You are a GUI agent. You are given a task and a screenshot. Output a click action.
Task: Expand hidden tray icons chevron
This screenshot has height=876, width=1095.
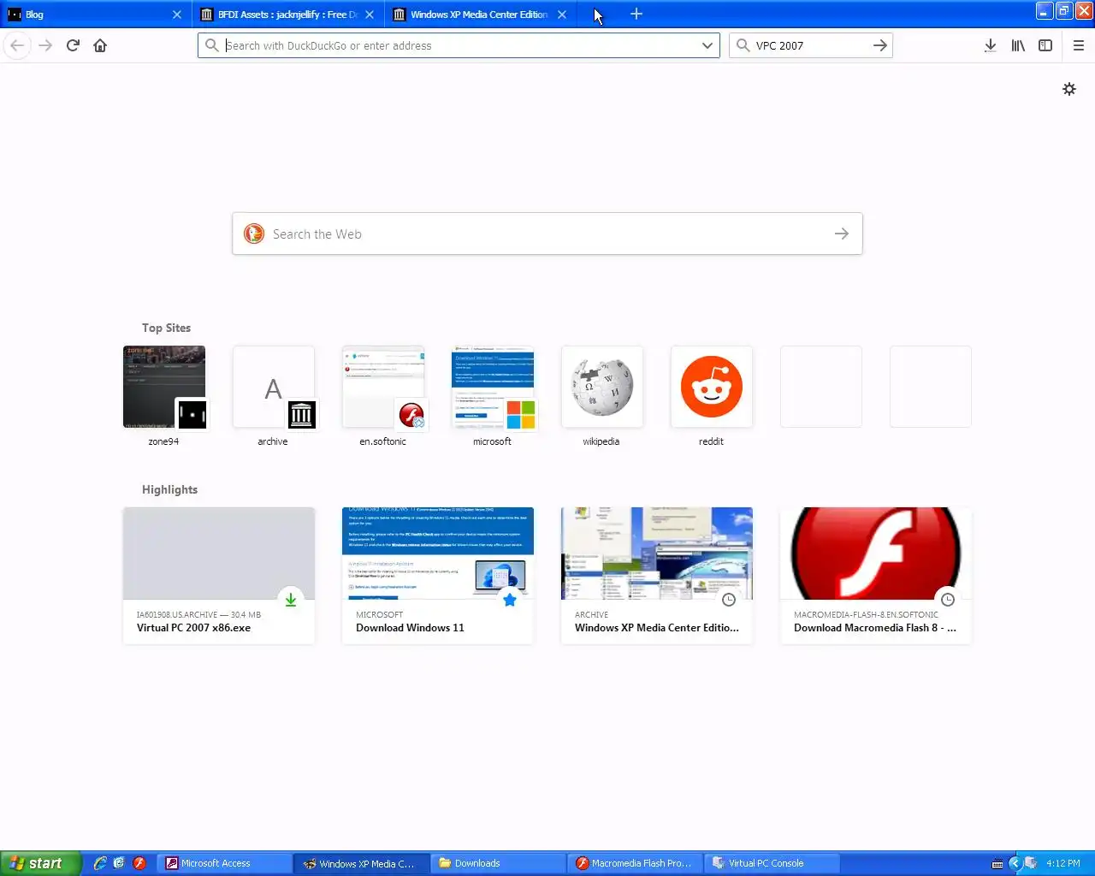pos(1015,863)
